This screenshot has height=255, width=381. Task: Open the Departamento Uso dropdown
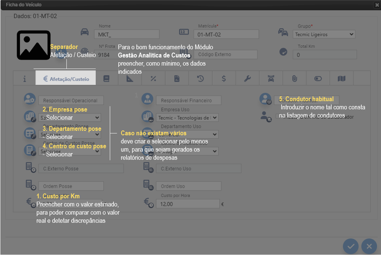pyautogui.click(x=187, y=134)
